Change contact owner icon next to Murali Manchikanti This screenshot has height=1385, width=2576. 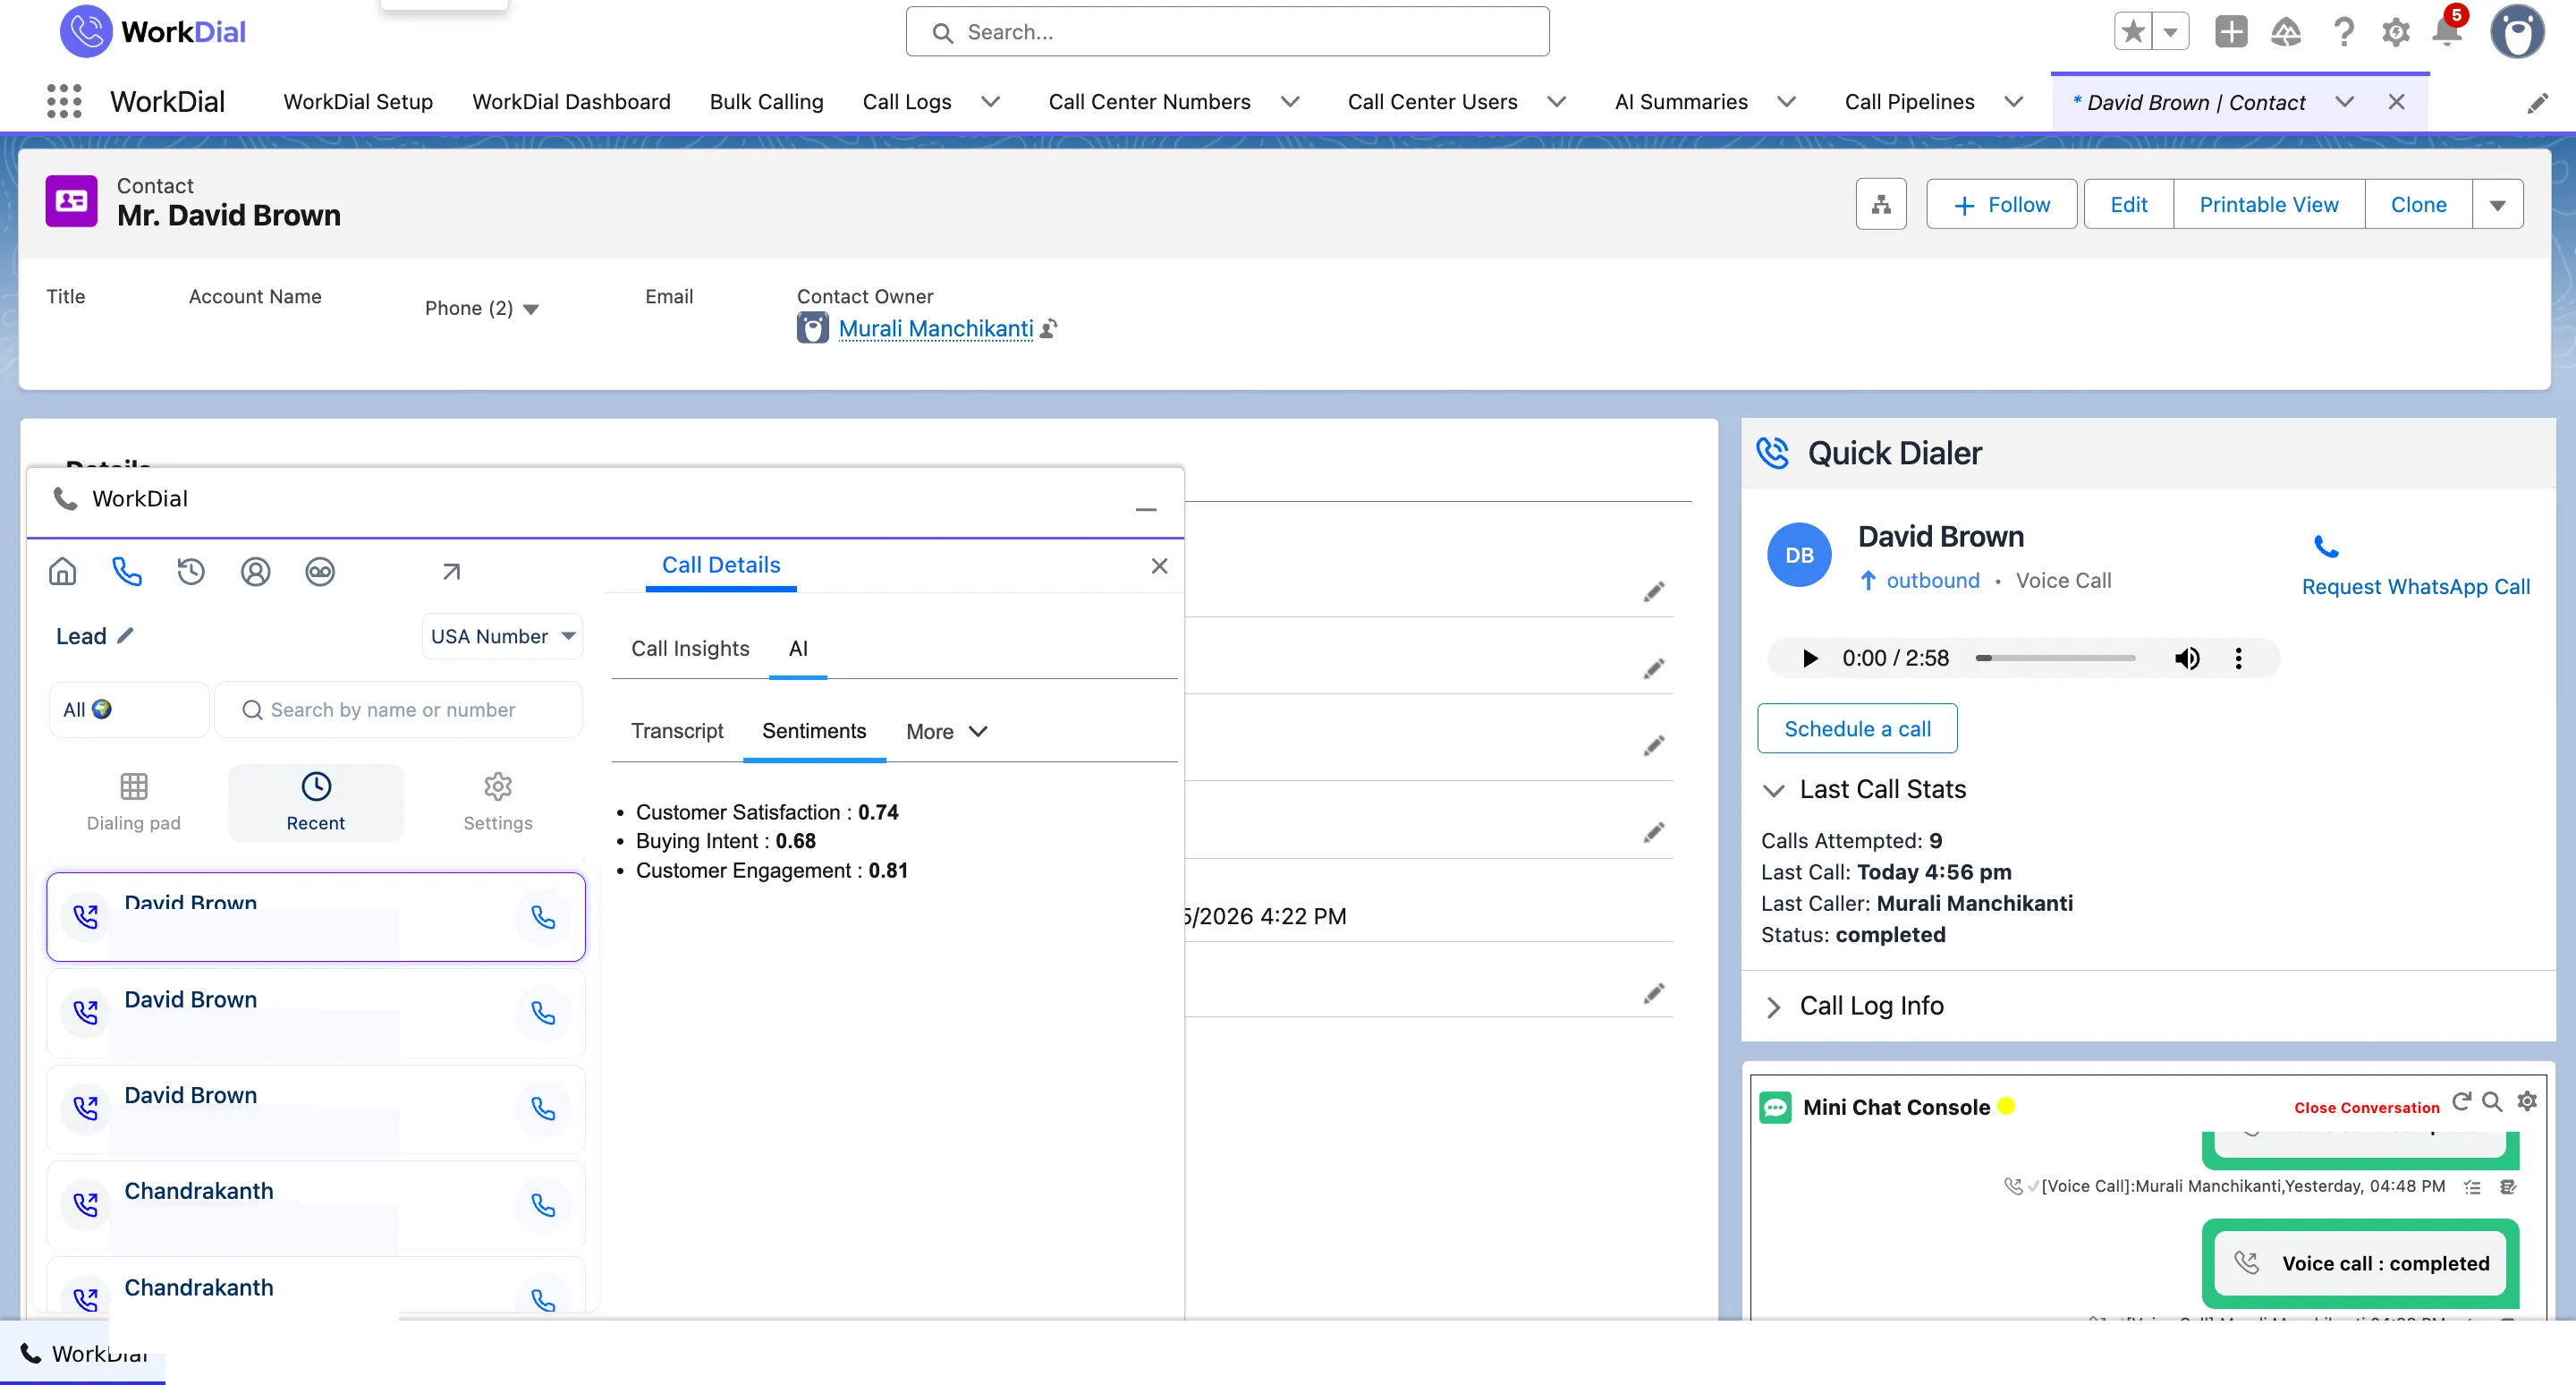(1048, 328)
